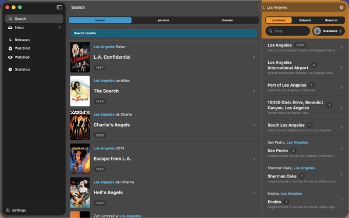Click the magnifier icon beside Search in sidebar
This screenshot has width=349, height=218.
10,19
